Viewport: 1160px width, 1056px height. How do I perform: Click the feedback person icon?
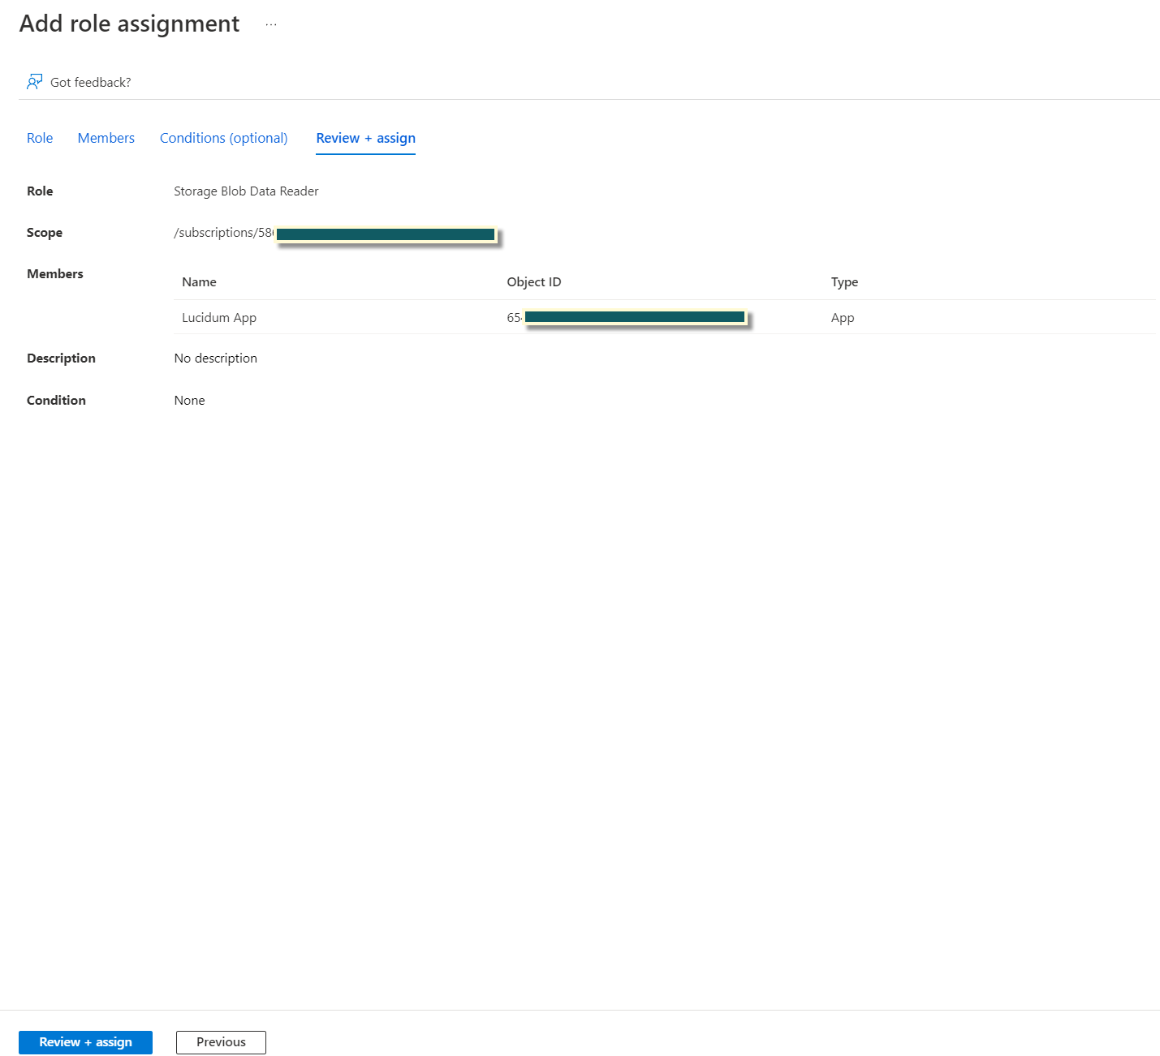(34, 82)
